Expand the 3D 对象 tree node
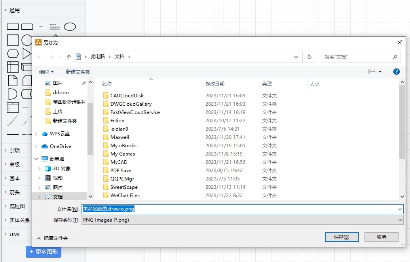The width and height of the screenshot is (410, 262). click(x=39, y=169)
